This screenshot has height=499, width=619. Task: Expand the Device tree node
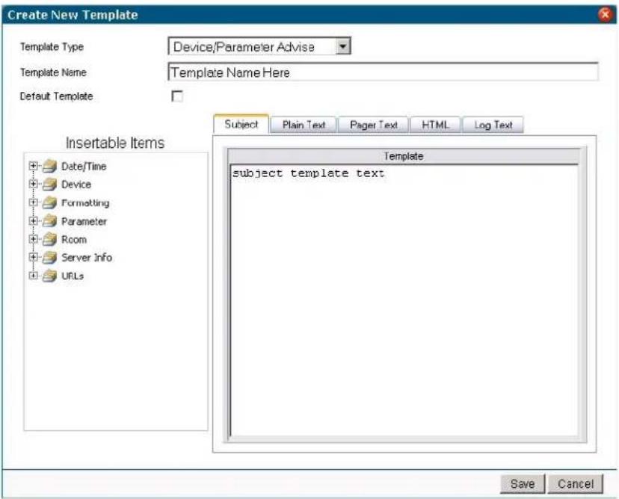click(x=34, y=184)
